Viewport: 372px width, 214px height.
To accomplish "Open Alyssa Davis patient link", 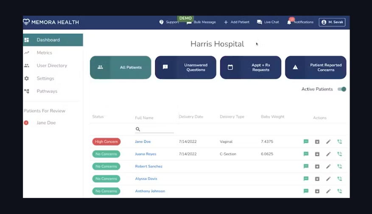I will tap(146, 178).
